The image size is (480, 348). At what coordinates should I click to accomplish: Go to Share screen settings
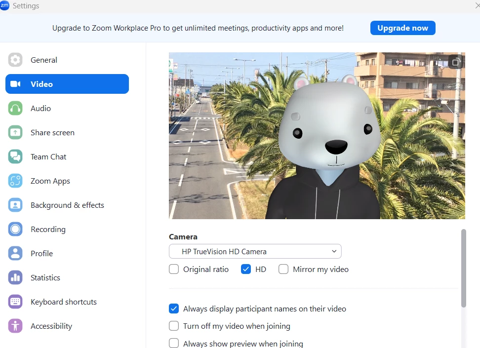click(67, 132)
